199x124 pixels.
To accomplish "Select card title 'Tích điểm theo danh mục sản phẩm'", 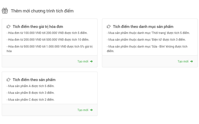I will point(143,26).
